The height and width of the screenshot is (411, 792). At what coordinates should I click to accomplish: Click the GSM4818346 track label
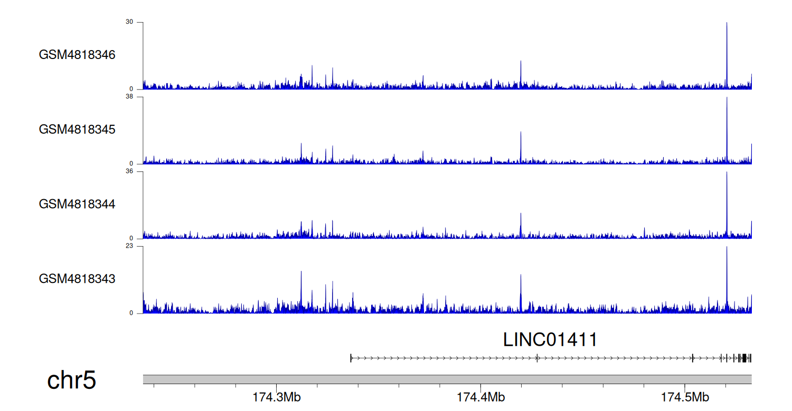click(x=77, y=55)
